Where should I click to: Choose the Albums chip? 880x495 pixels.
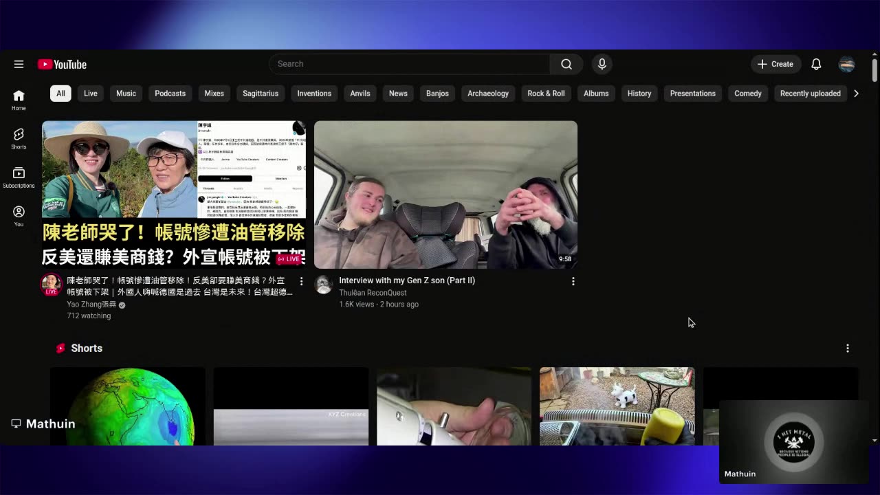pos(596,93)
